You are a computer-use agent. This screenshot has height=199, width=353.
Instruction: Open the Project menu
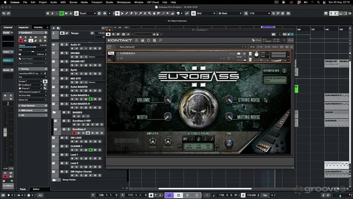tap(43, 2)
